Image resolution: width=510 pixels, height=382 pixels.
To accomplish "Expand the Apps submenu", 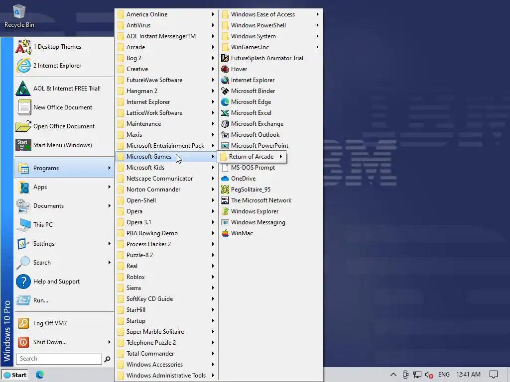I will (x=64, y=187).
